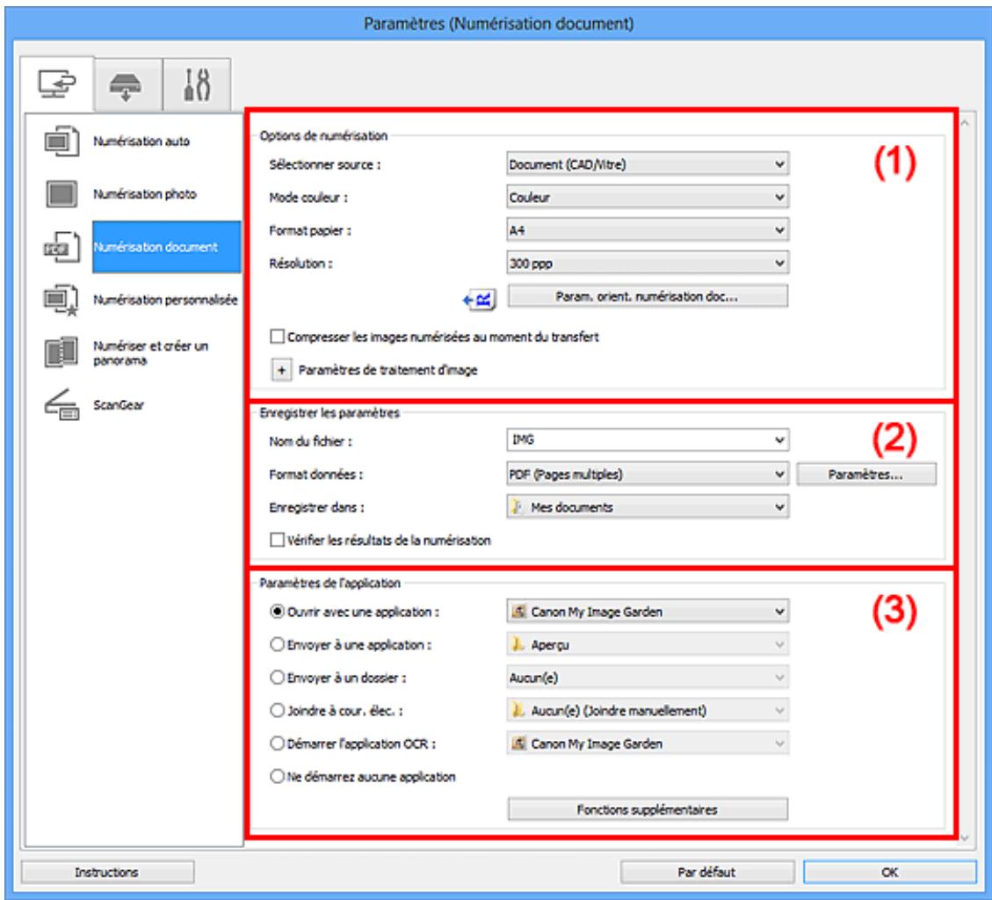The height and width of the screenshot is (900, 992).
Task: Open the Joindre à cour. élec. dropdown
Action: pyautogui.click(x=648, y=710)
